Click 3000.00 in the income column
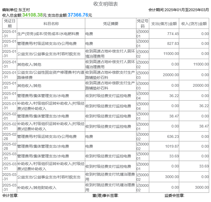The image size is (211, 202). click(x=202, y=187)
